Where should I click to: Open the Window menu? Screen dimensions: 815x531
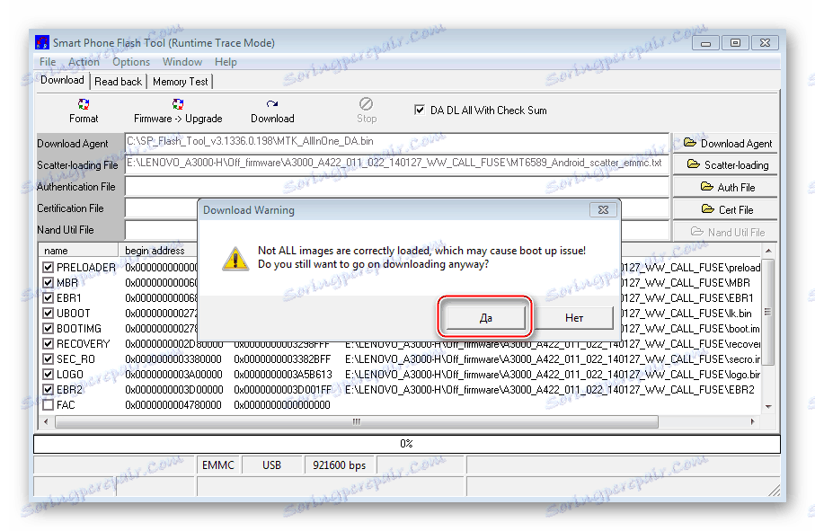click(x=182, y=62)
